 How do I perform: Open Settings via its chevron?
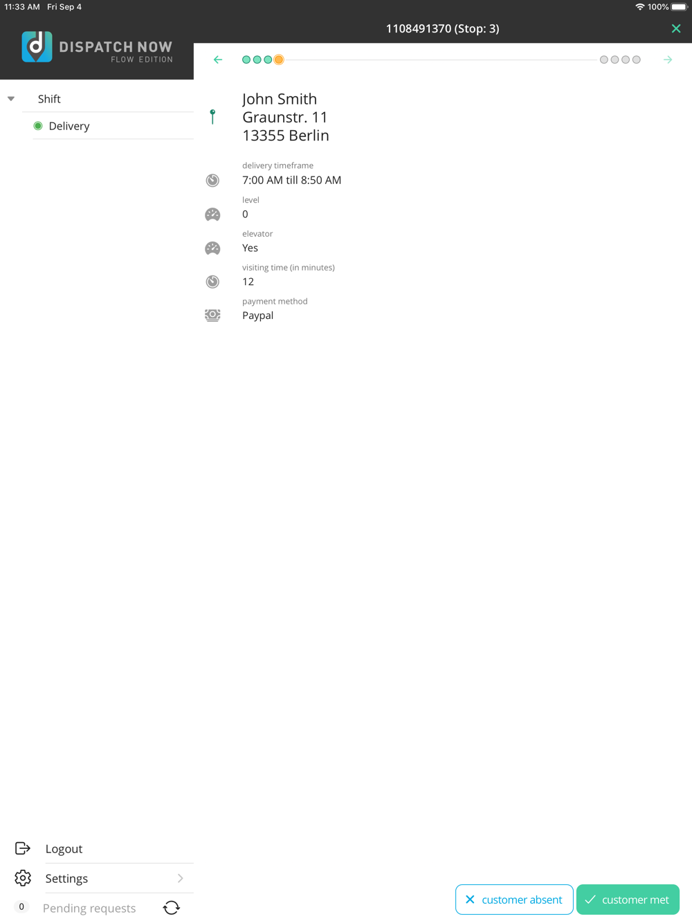(181, 878)
